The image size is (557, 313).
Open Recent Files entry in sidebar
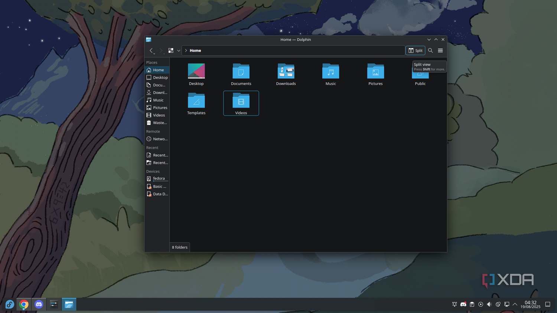[x=157, y=155]
